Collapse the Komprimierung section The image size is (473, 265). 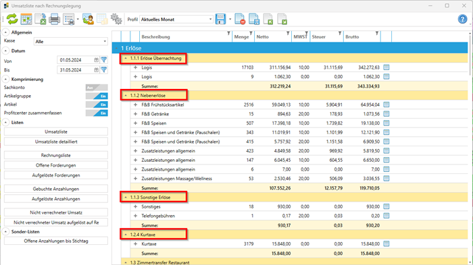point(5,79)
